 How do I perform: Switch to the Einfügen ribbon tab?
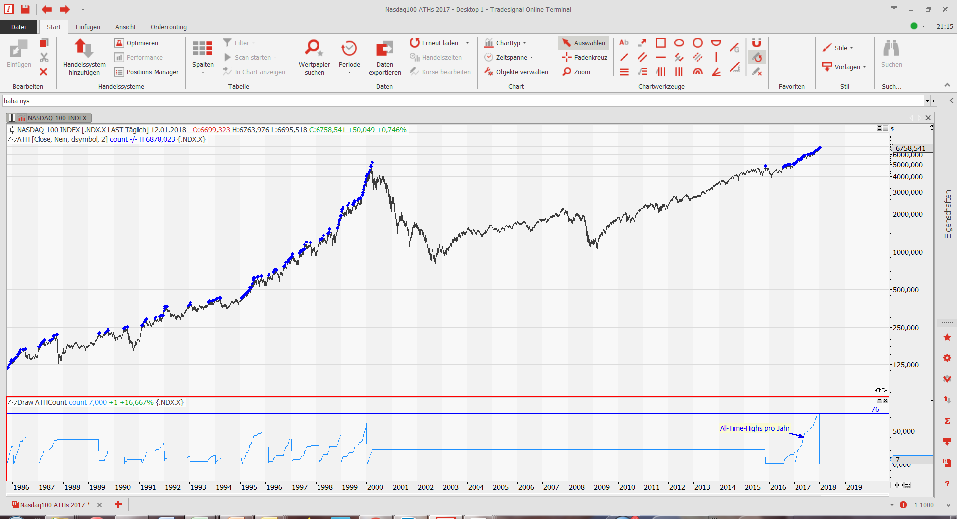(x=88, y=27)
